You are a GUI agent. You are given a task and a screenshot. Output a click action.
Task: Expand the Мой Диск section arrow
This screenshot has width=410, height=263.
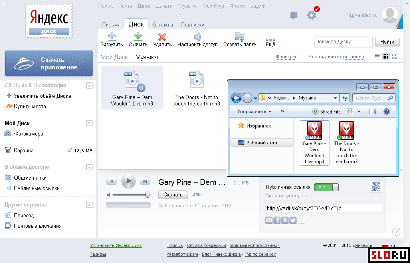(x=89, y=123)
